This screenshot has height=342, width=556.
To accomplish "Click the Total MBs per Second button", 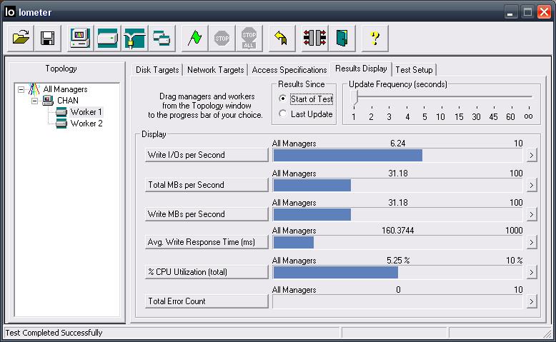I will (x=207, y=185).
